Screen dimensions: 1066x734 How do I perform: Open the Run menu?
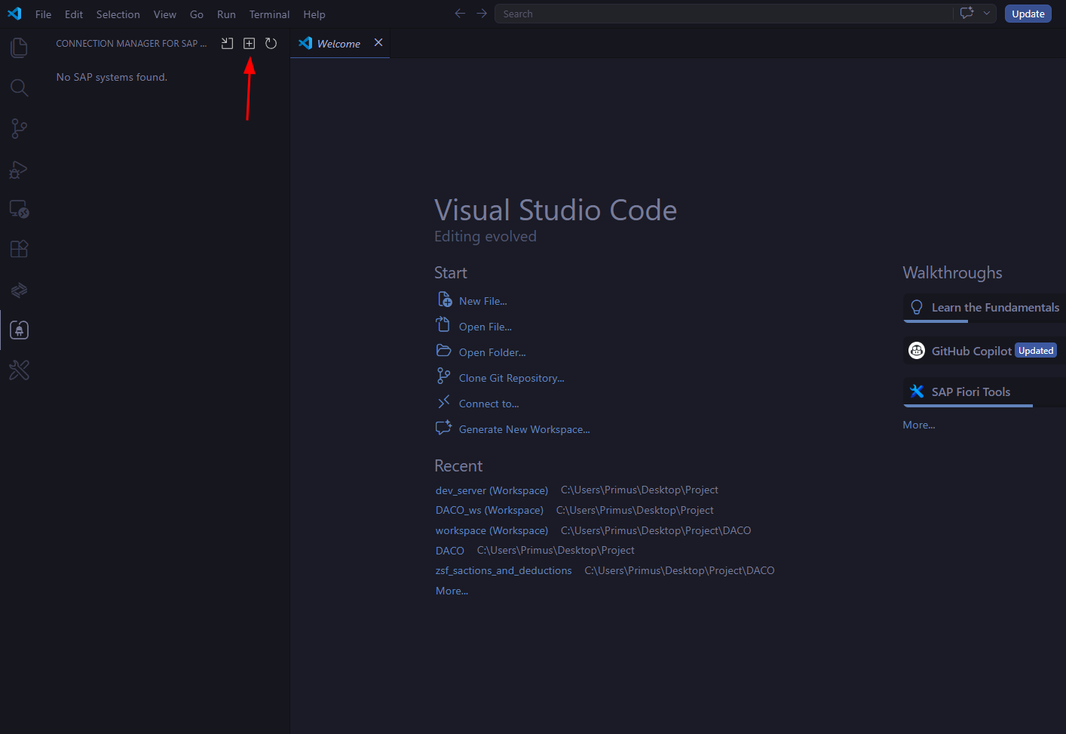(x=226, y=14)
